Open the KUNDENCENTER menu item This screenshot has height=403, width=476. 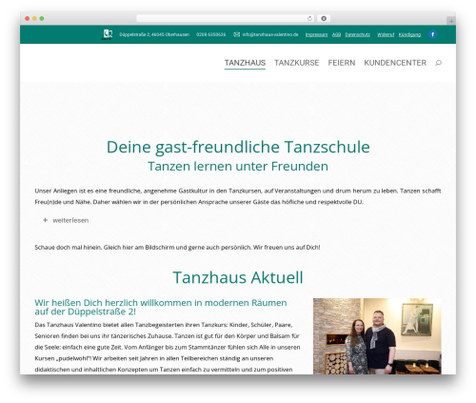click(x=395, y=63)
